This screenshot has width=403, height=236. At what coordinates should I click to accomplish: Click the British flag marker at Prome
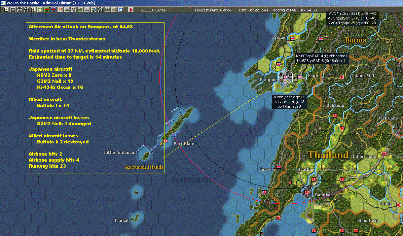(292, 39)
